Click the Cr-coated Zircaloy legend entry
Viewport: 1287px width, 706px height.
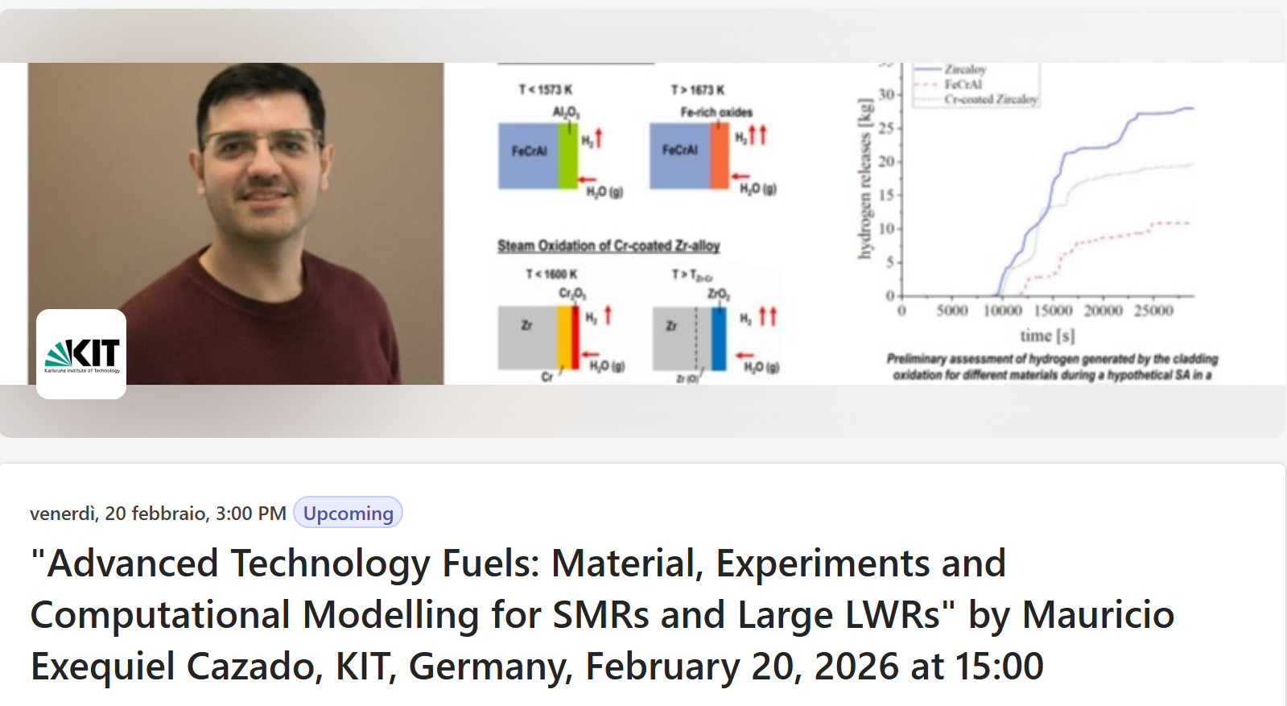tap(990, 99)
